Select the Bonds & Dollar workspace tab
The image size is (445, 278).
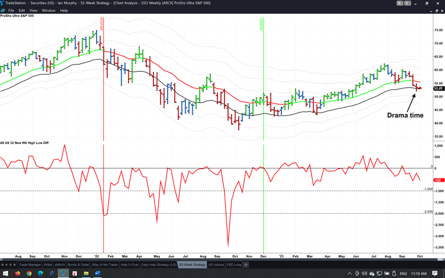[79, 265]
